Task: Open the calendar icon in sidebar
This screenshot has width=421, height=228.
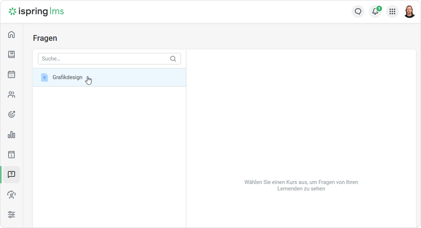Action: [11, 74]
